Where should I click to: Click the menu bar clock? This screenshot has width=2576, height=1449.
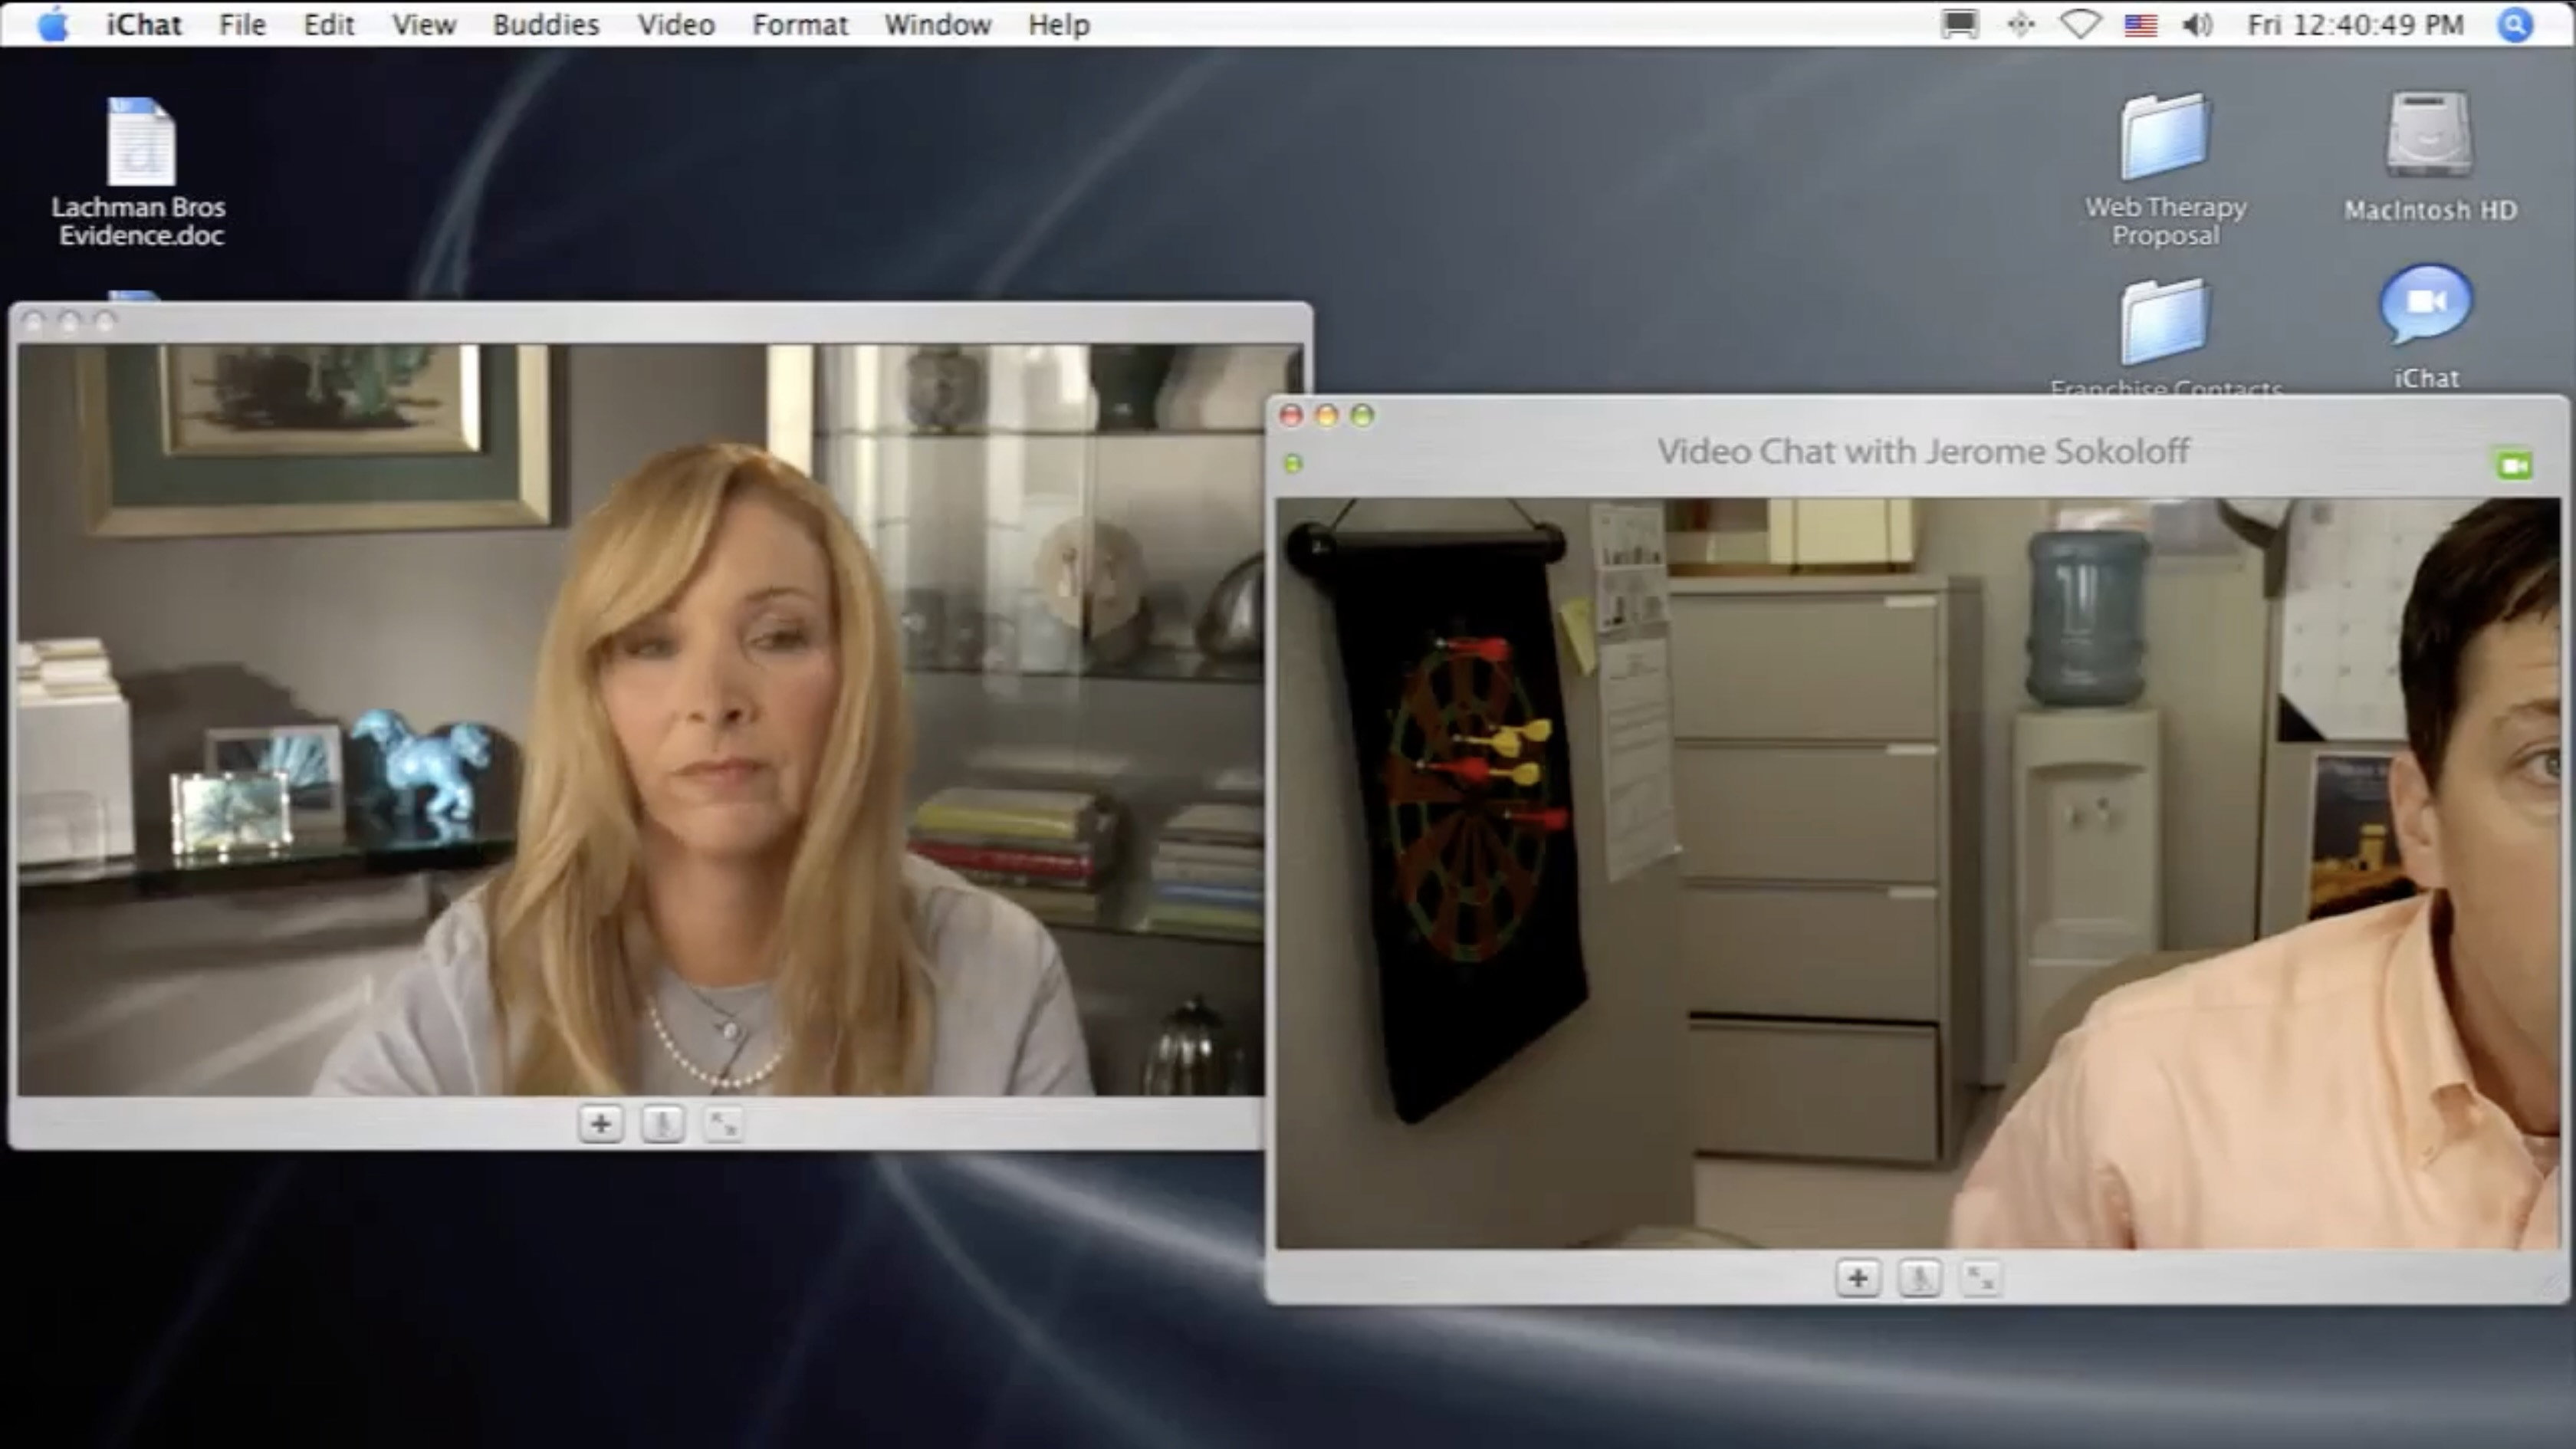coord(2355,24)
